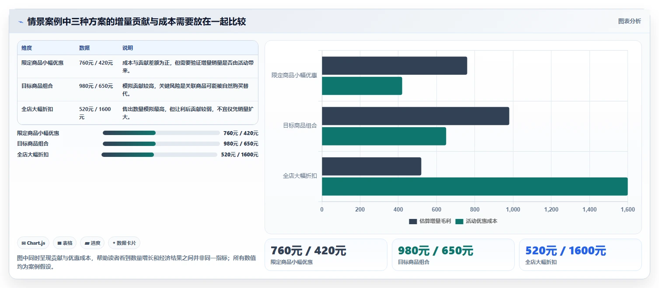Screen dimensions: 659x288
Task: Click the 760元 / 420元 progress value
Action: pyautogui.click(x=241, y=133)
